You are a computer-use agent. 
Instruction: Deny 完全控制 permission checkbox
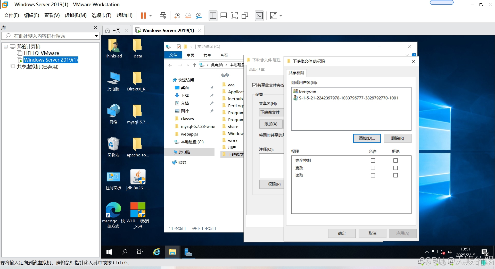(395, 161)
